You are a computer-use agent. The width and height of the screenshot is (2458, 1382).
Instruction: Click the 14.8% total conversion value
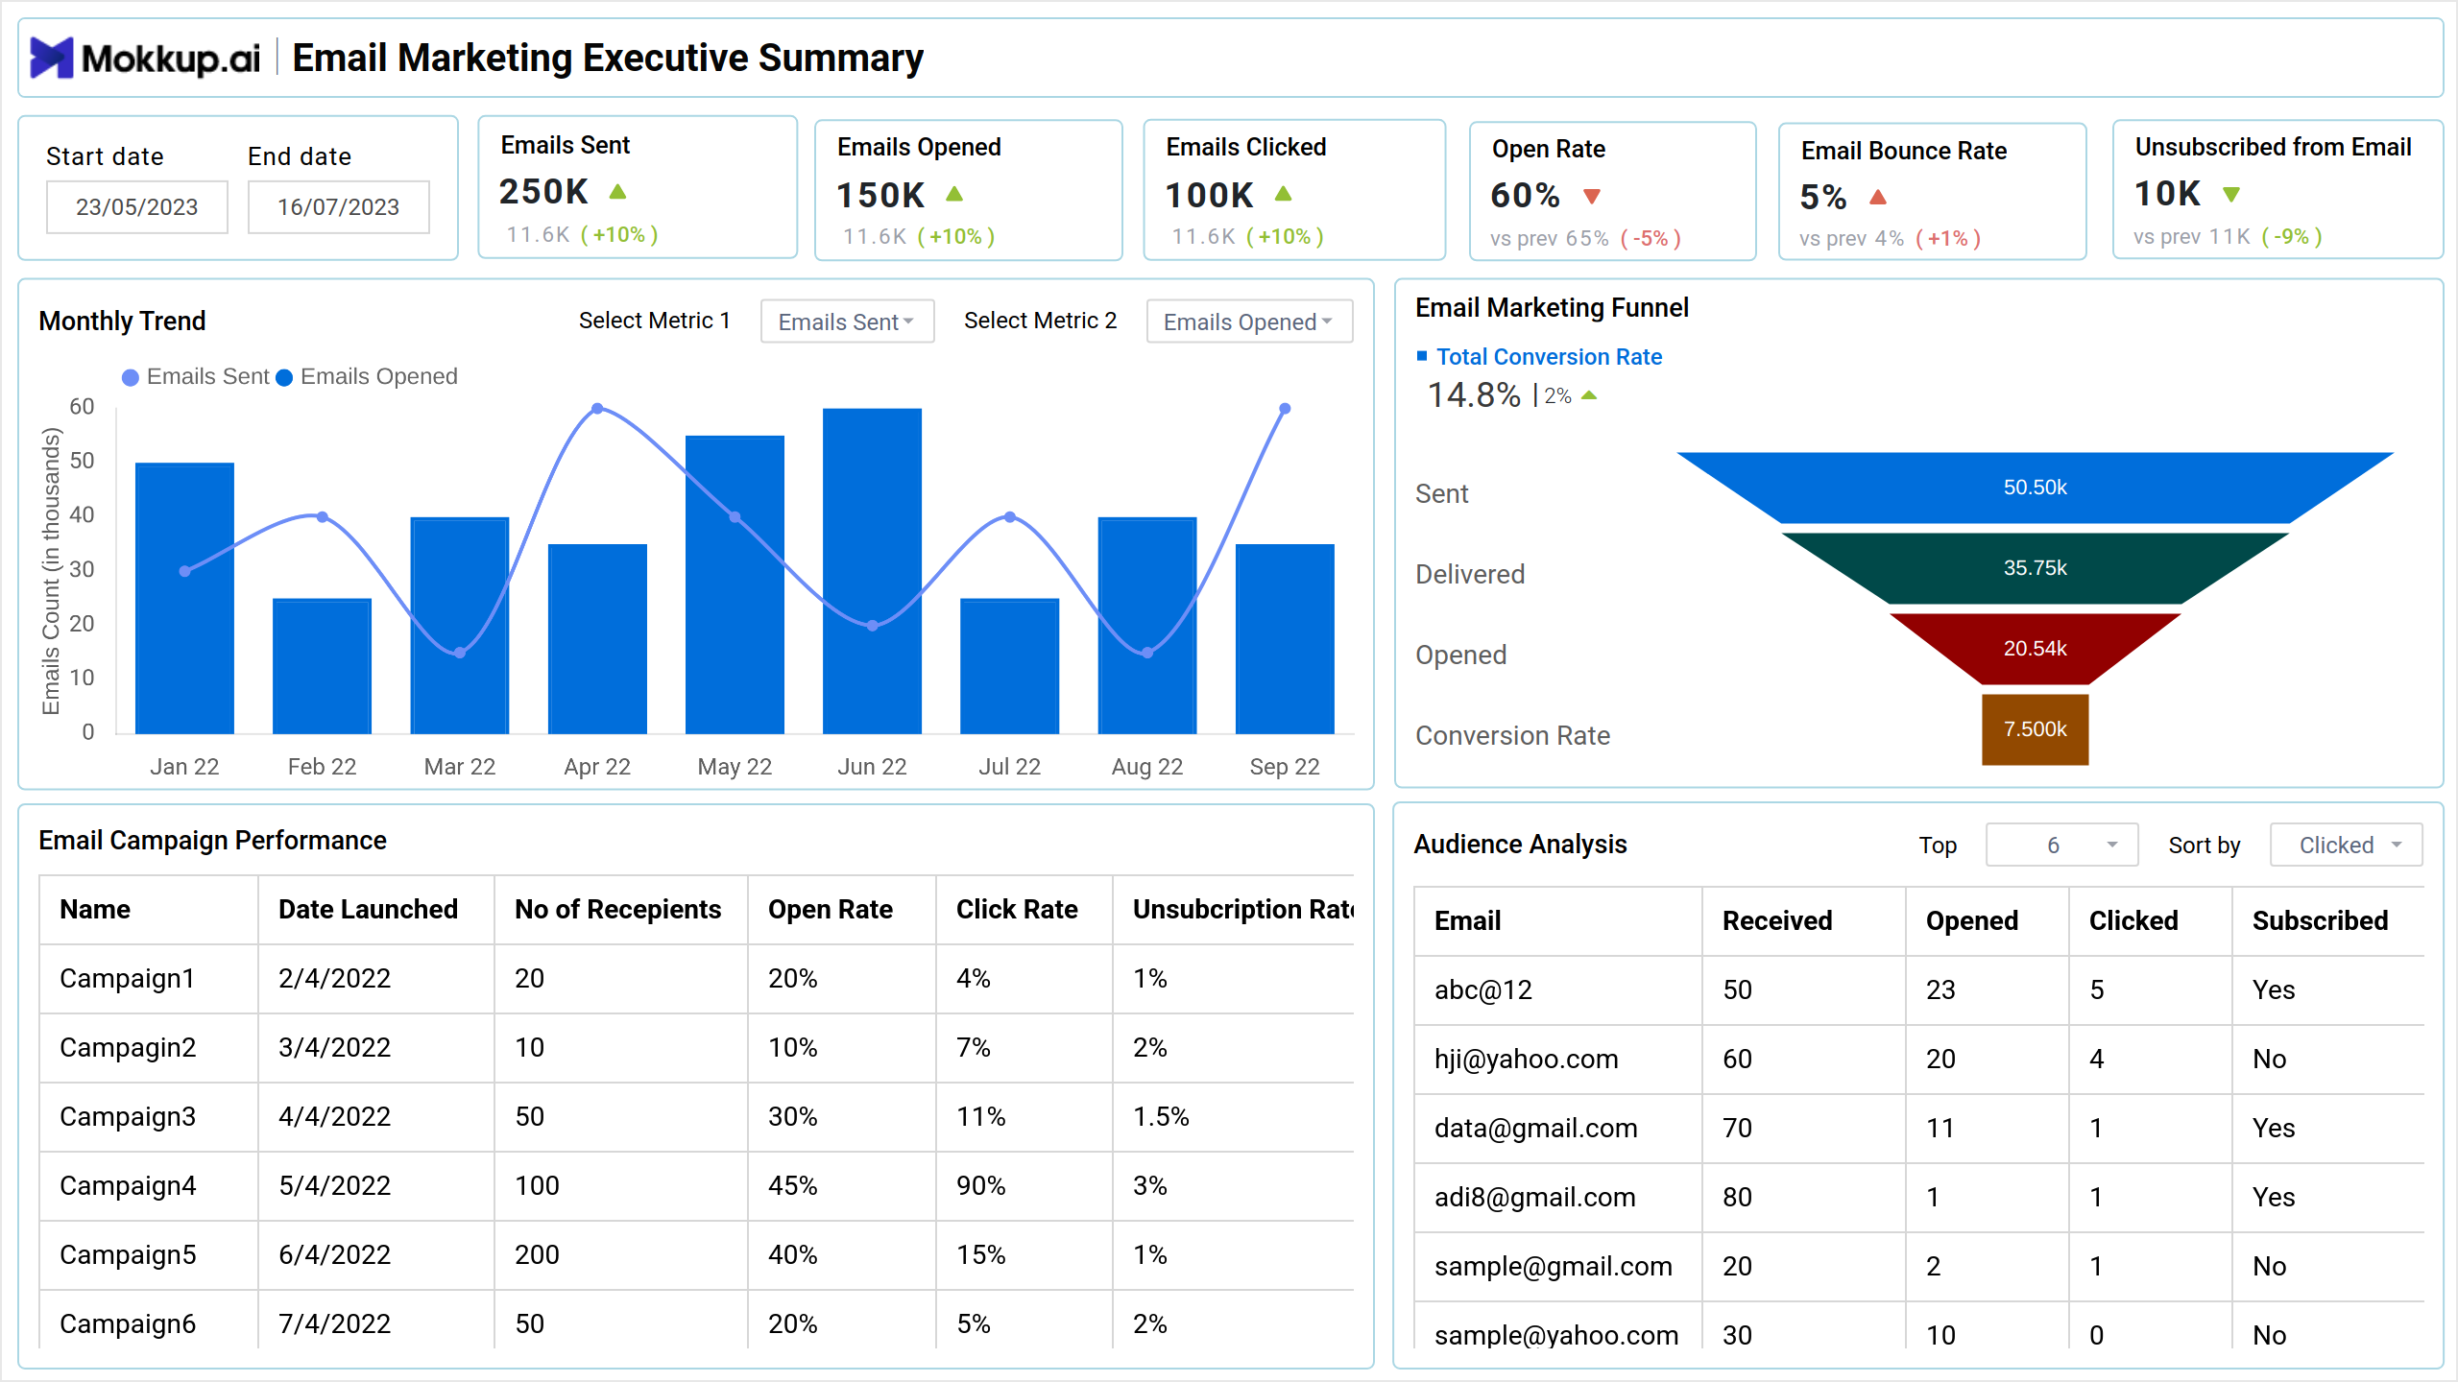1474,394
